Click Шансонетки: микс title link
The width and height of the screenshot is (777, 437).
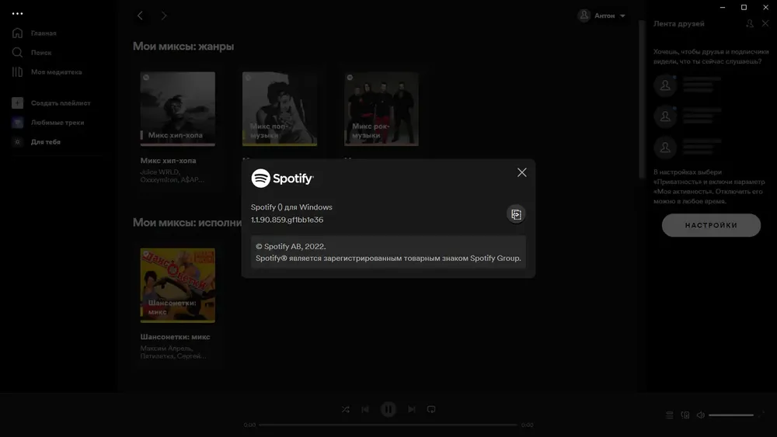click(175, 337)
